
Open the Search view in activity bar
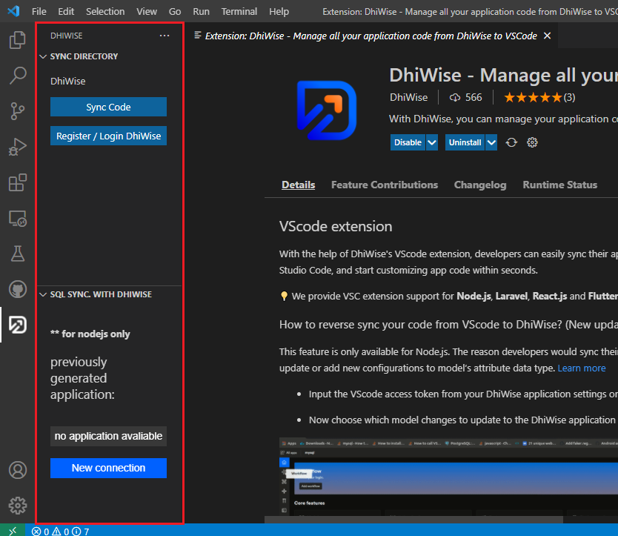point(17,75)
